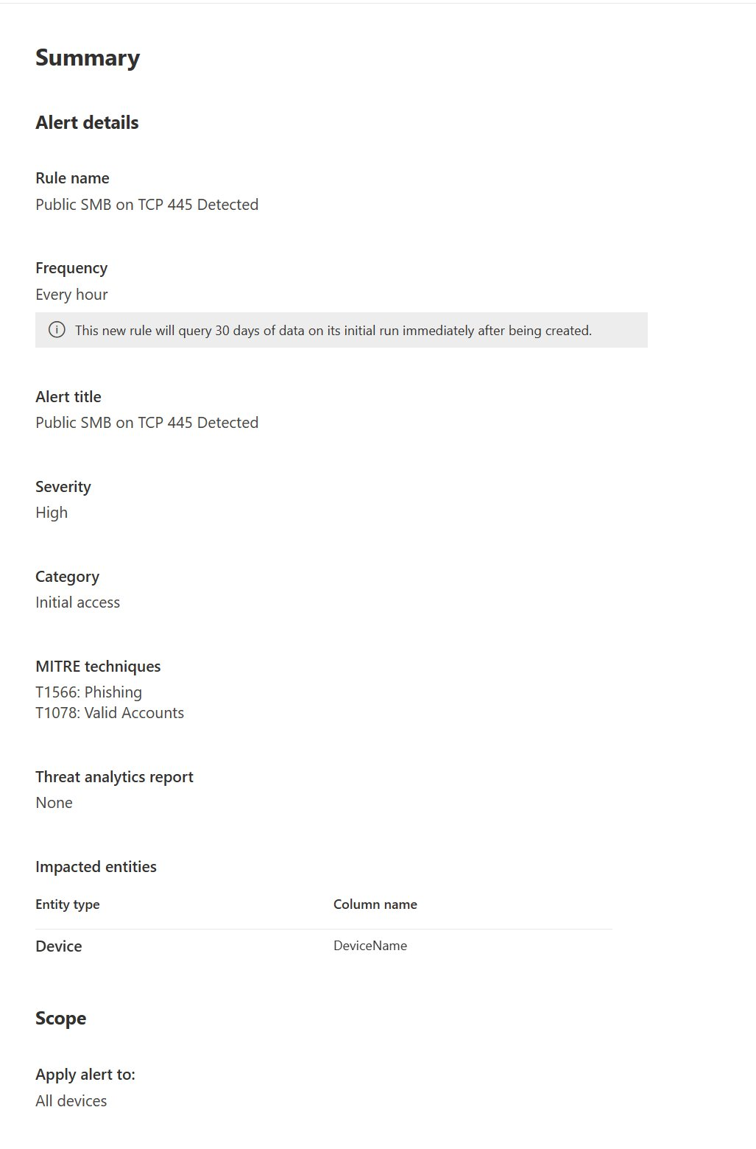756x1149 pixels.
Task: Select the T1078: Valid Accounts technique
Action: point(110,713)
